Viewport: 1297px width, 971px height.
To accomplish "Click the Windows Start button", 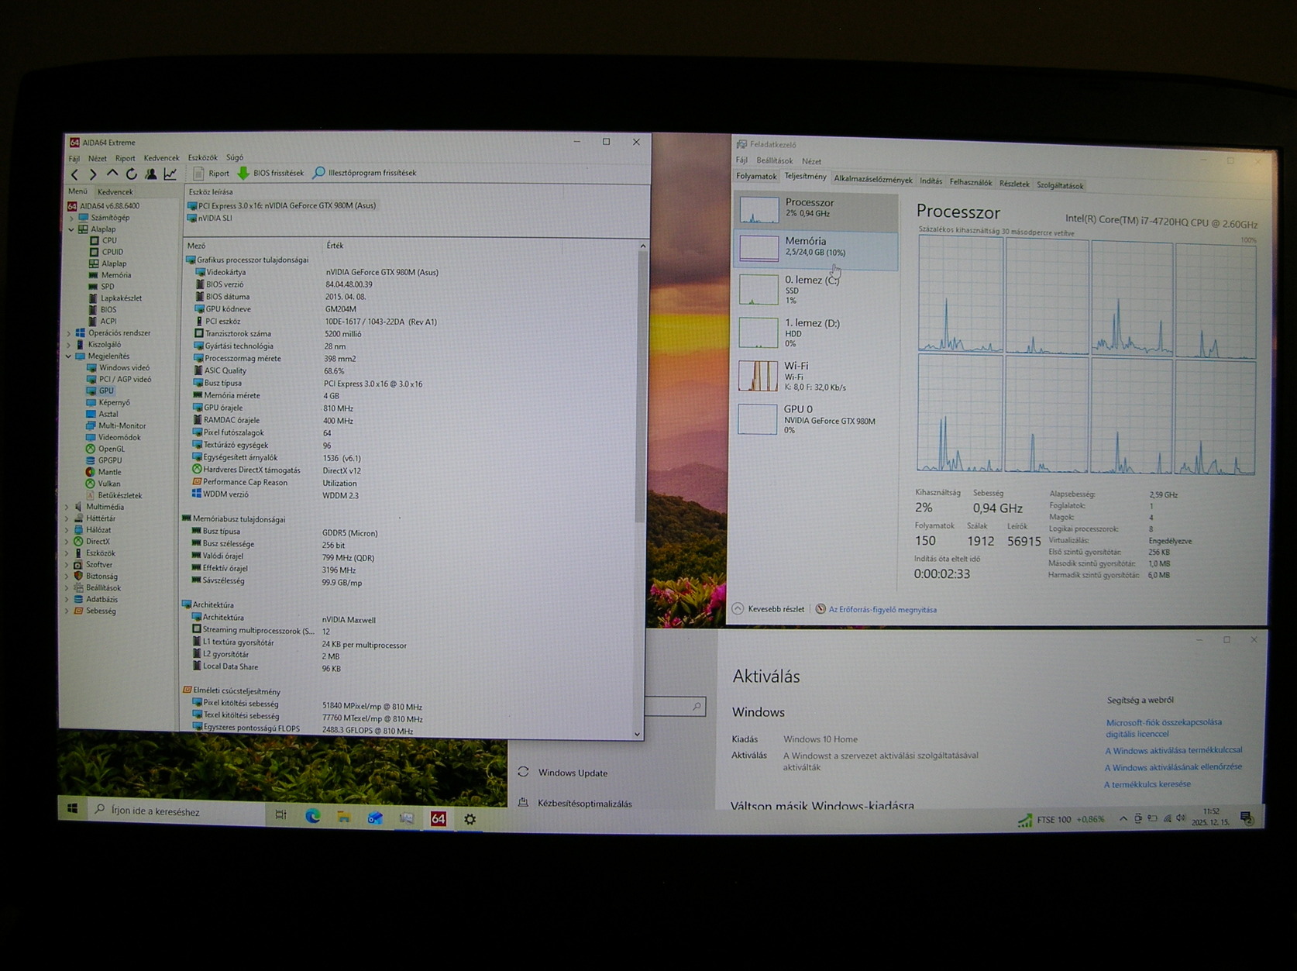I will click(x=73, y=809).
